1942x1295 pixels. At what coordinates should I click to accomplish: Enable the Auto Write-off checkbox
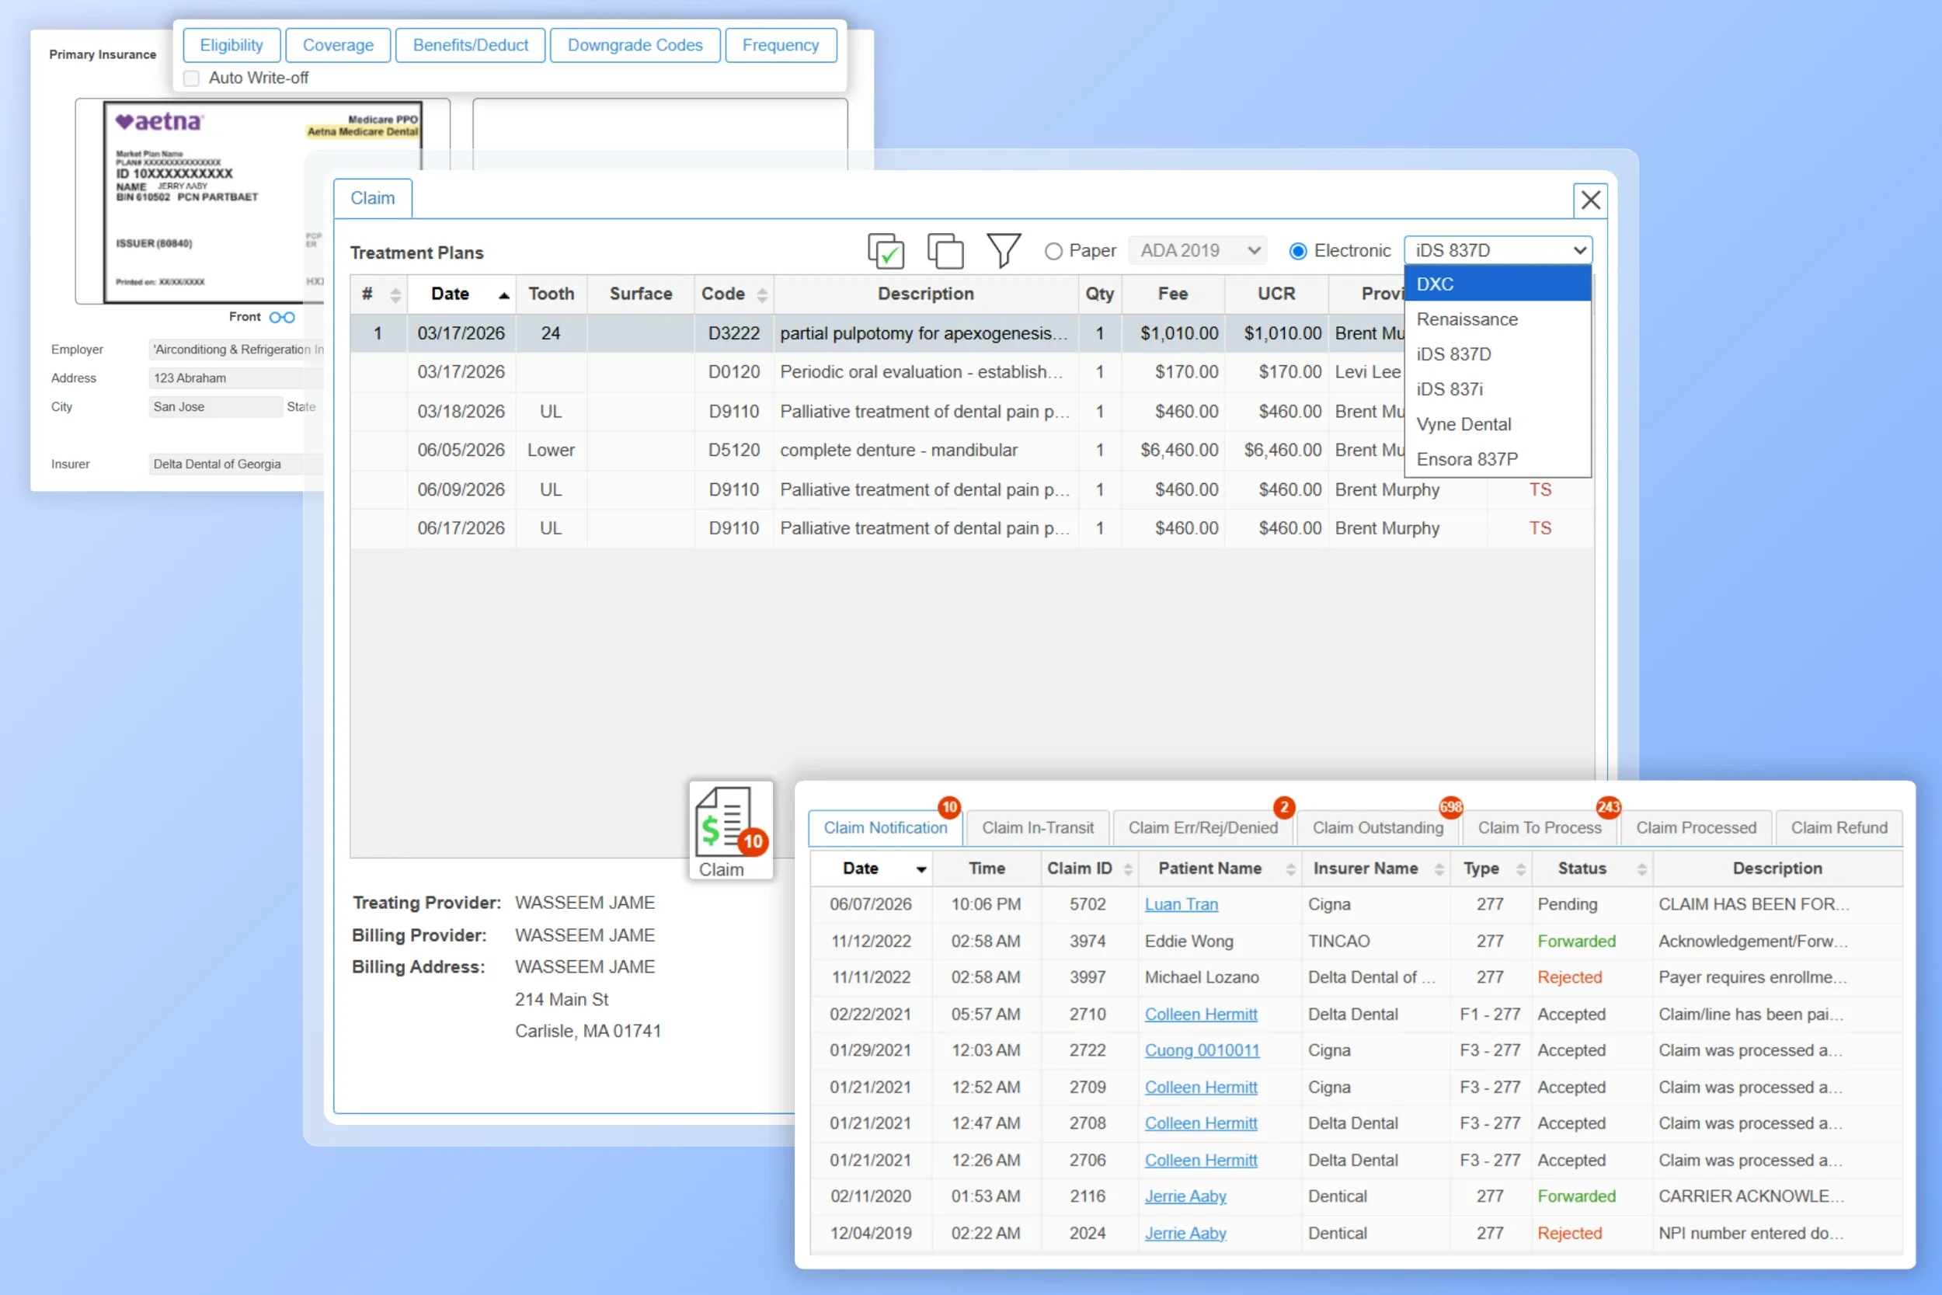(192, 78)
